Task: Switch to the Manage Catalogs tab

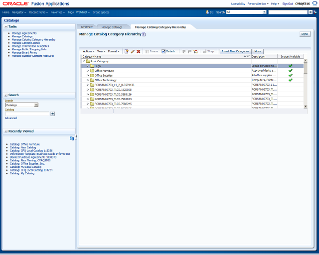Action: [112, 27]
